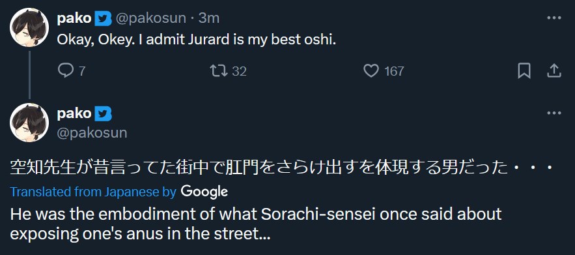Click the Google logo
The height and width of the screenshot is (255, 575).
tap(204, 192)
